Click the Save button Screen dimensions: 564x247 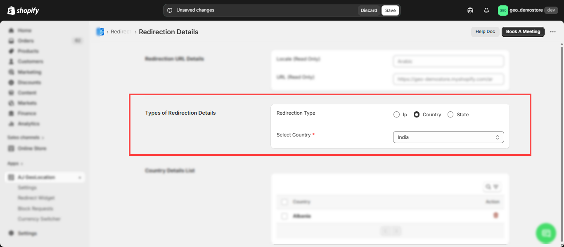(x=390, y=10)
